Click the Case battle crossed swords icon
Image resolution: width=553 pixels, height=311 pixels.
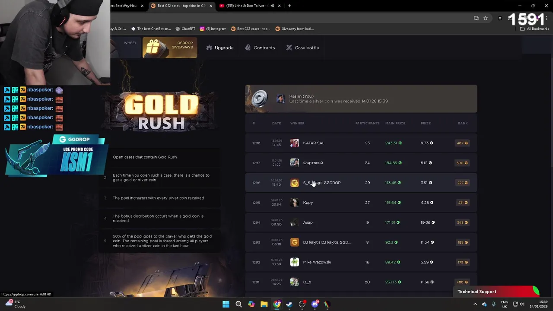[289, 48]
